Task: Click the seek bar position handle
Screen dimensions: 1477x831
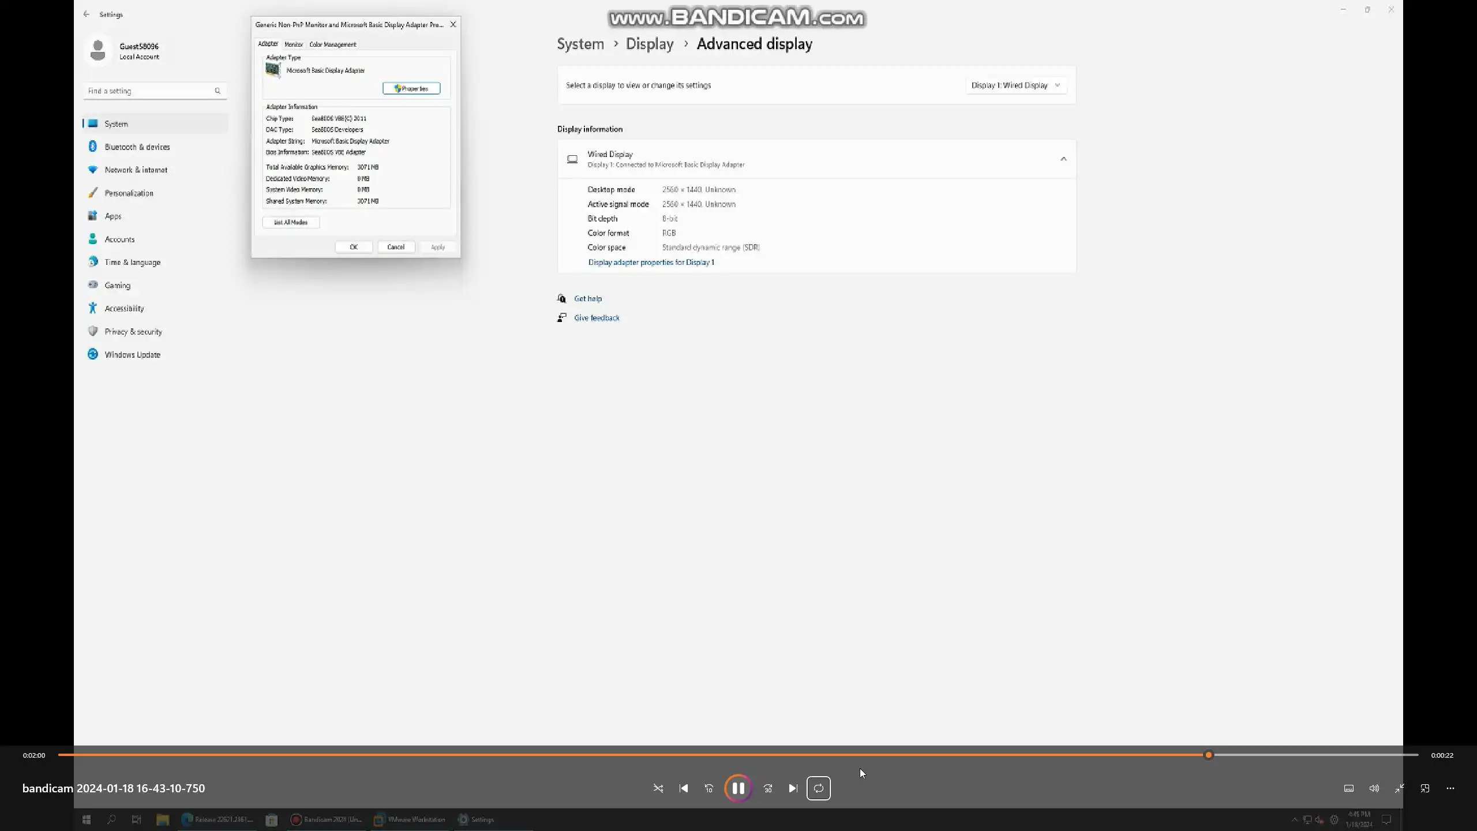Action: pyautogui.click(x=1208, y=755)
